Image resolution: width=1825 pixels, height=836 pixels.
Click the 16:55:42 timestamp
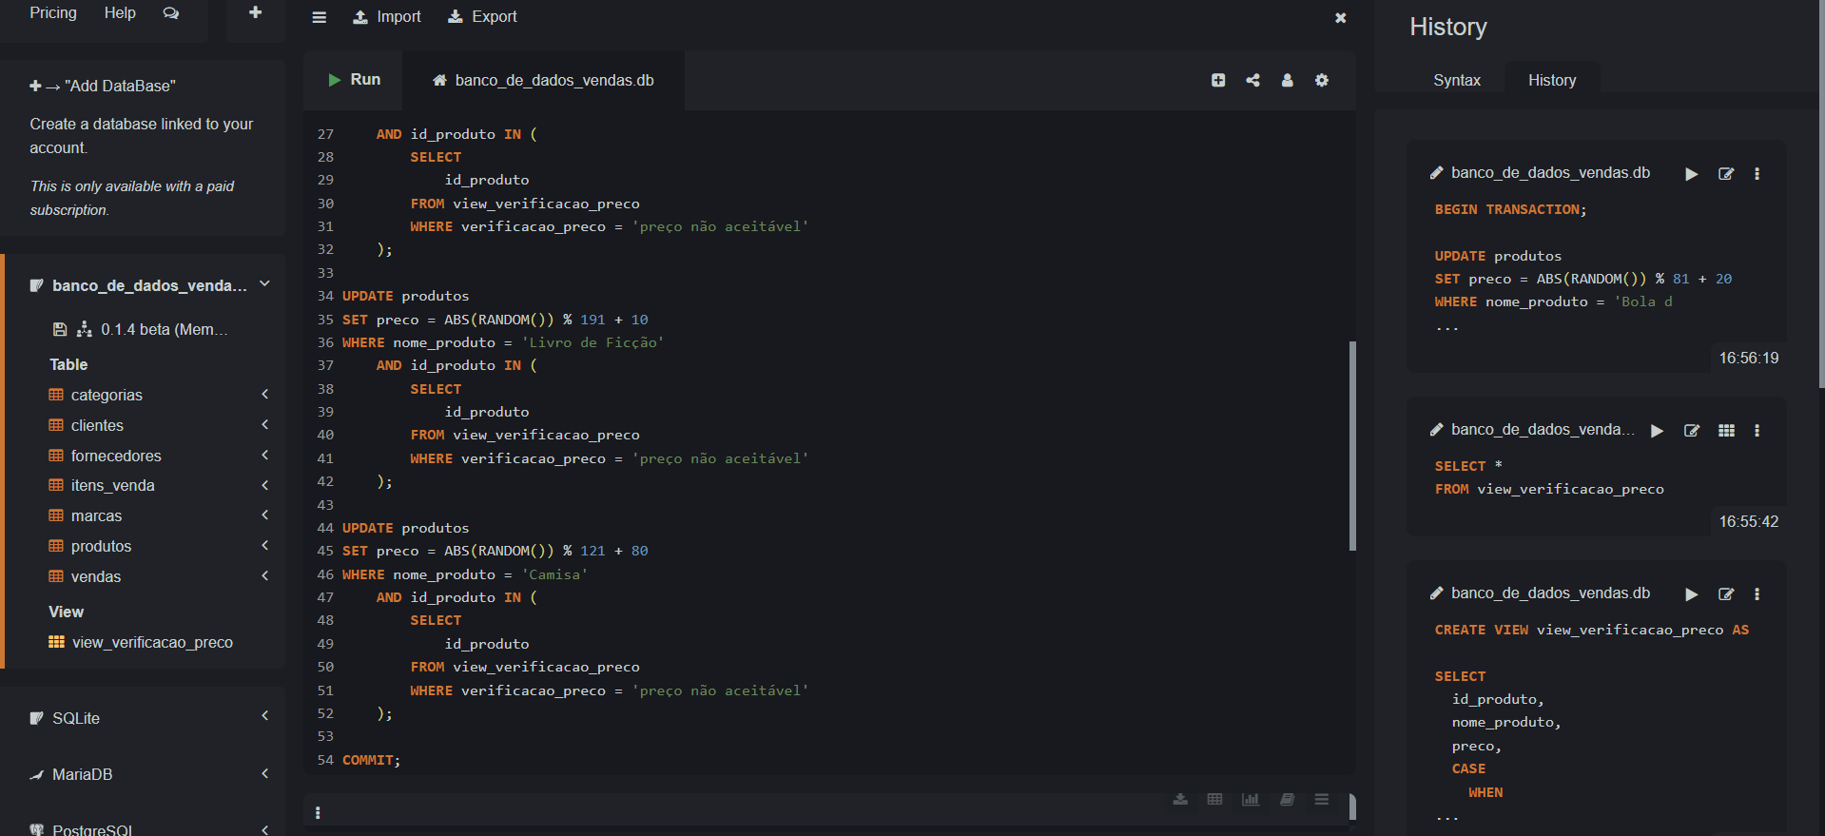pyautogui.click(x=1748, y=521)
